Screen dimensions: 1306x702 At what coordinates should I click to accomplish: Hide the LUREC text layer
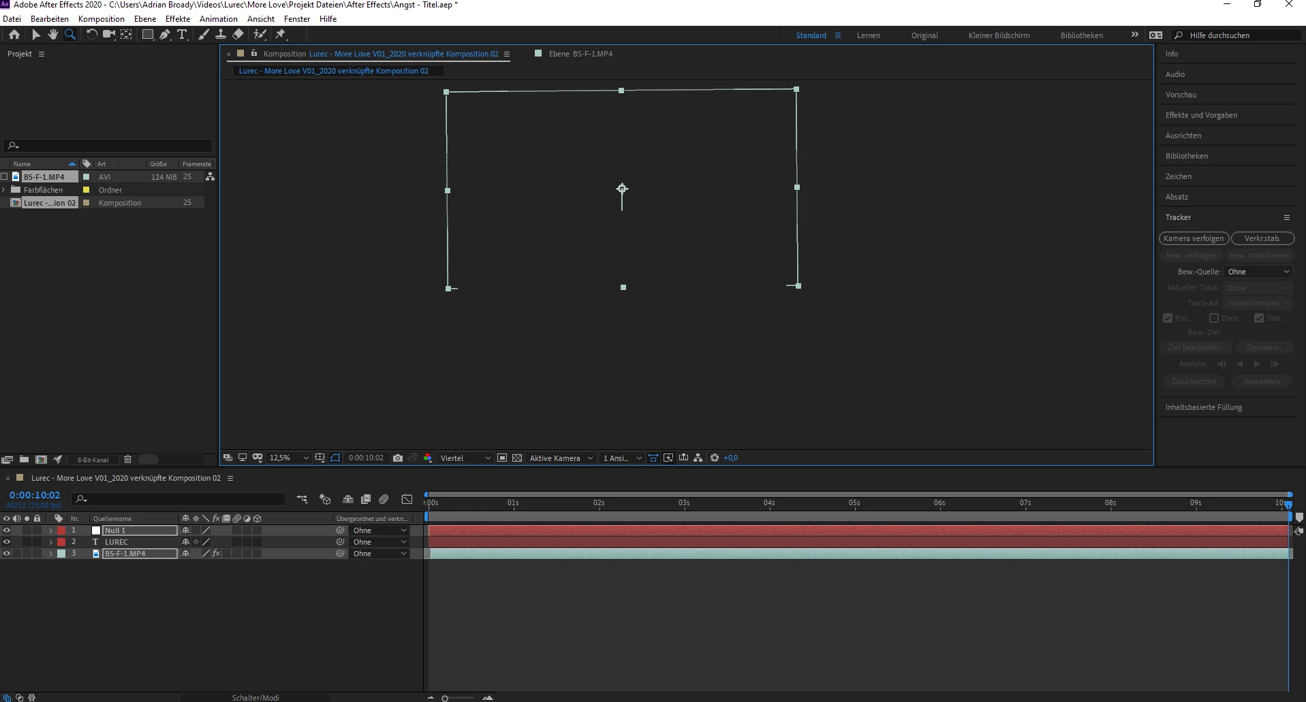[x=7, y=542]
